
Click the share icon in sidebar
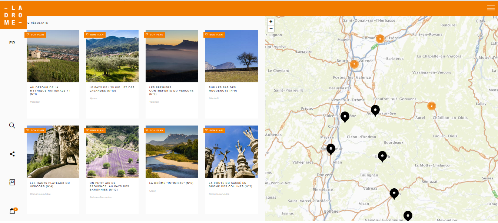click(12, 154)
